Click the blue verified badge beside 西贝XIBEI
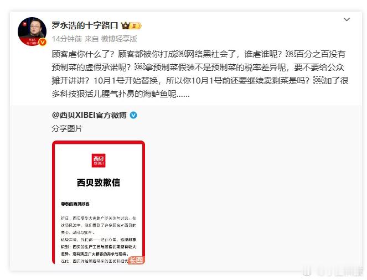This screenshot has width=367, height=280. (133, 115)
